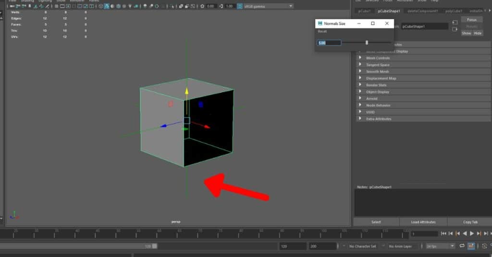492x257 pixels.
Task: Toggle the auto keyframe icon
Action: click(471, 246)
